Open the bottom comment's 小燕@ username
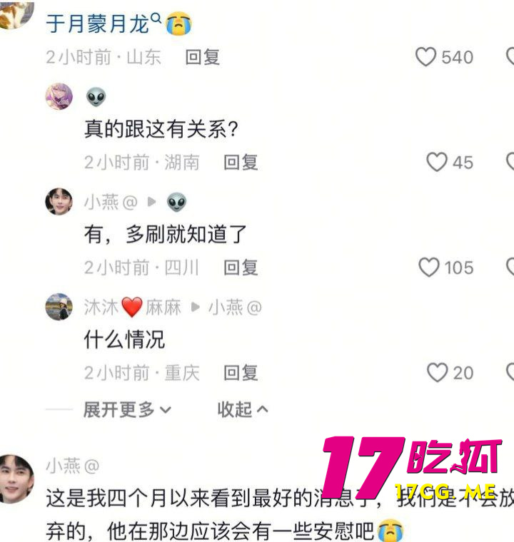Viewport: 514px width, 542px height. point(73,466)
